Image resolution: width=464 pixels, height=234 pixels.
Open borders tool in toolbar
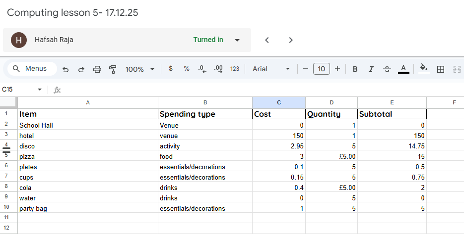[440, 69]
